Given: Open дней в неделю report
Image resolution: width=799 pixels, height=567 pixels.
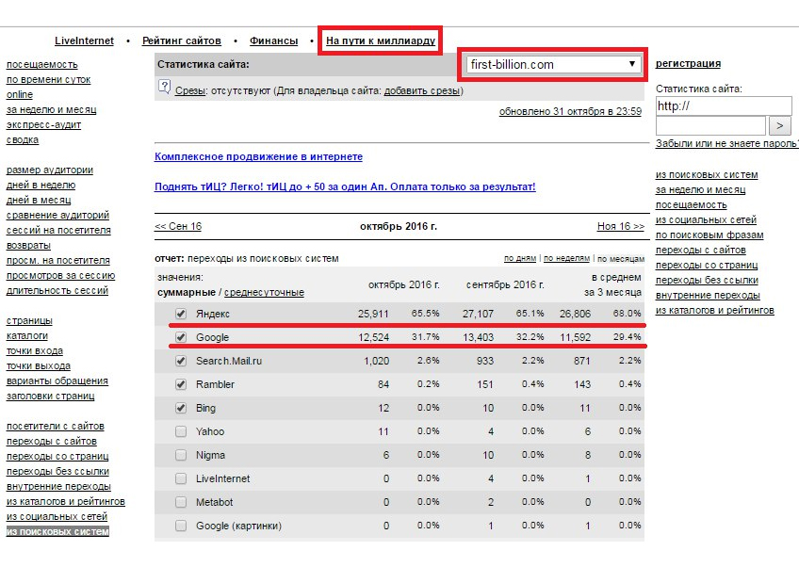Looking at the screenshot, I should point(41,185).
